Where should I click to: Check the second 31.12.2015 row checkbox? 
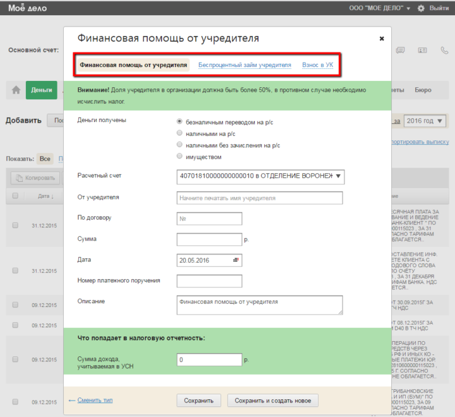[x=15, y=271]
